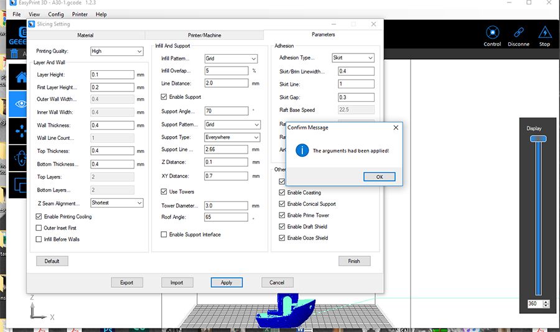
Task: Click the Tower Diameter field
Action: (x=226, y=206)
